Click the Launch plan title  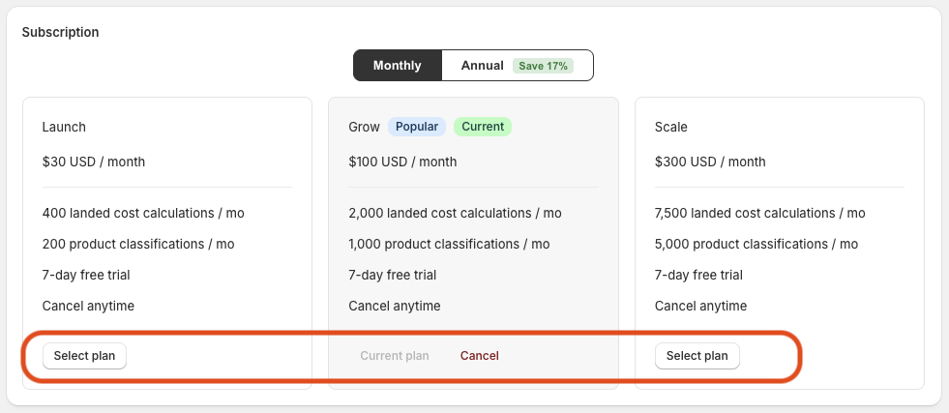64,127
